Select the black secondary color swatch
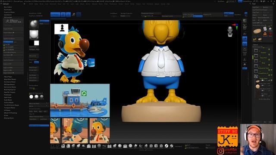276x155 pixels. pyautogui.click(x=31, y=43)
